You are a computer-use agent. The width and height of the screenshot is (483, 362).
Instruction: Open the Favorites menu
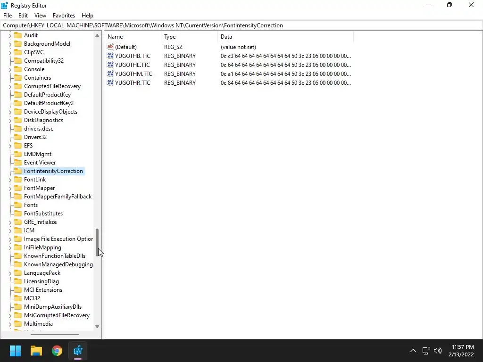[x=64, y=16]
